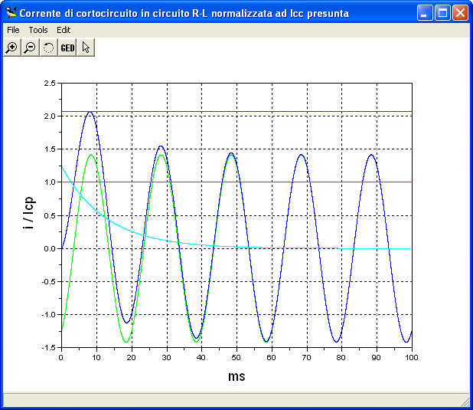The width and height of the screenshot is (473, 410).
Task: Choose the arrow pointer selection tool
Action: click(86, 48)
